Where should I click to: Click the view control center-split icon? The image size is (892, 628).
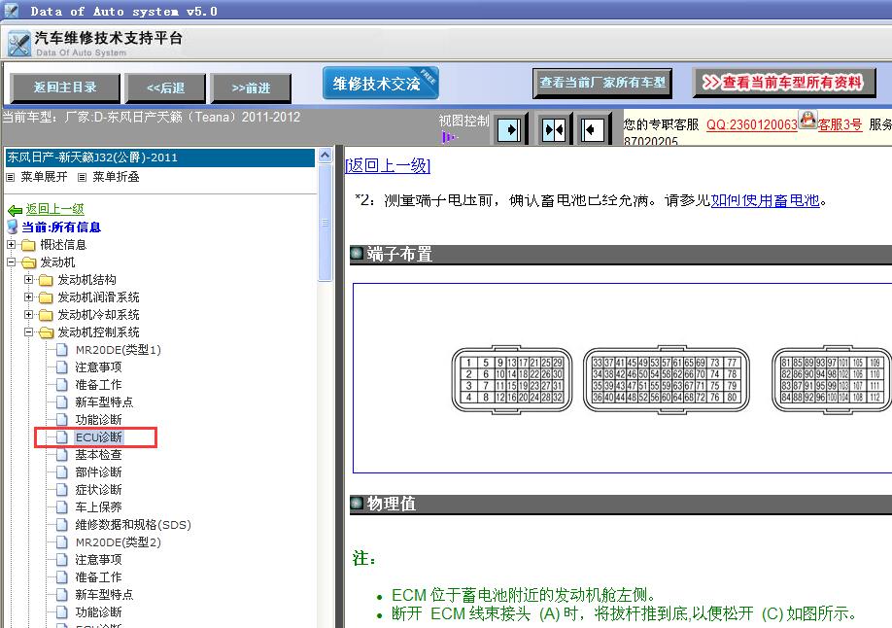click(x=554, y=130)
